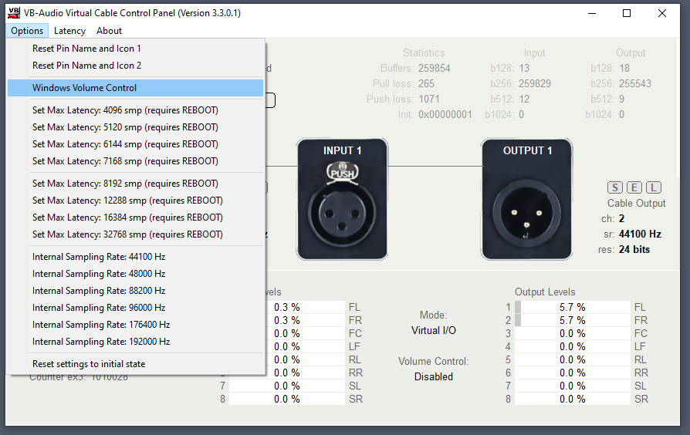
Task: Click the Init value 0x00000001
Action: click(445, 114)
